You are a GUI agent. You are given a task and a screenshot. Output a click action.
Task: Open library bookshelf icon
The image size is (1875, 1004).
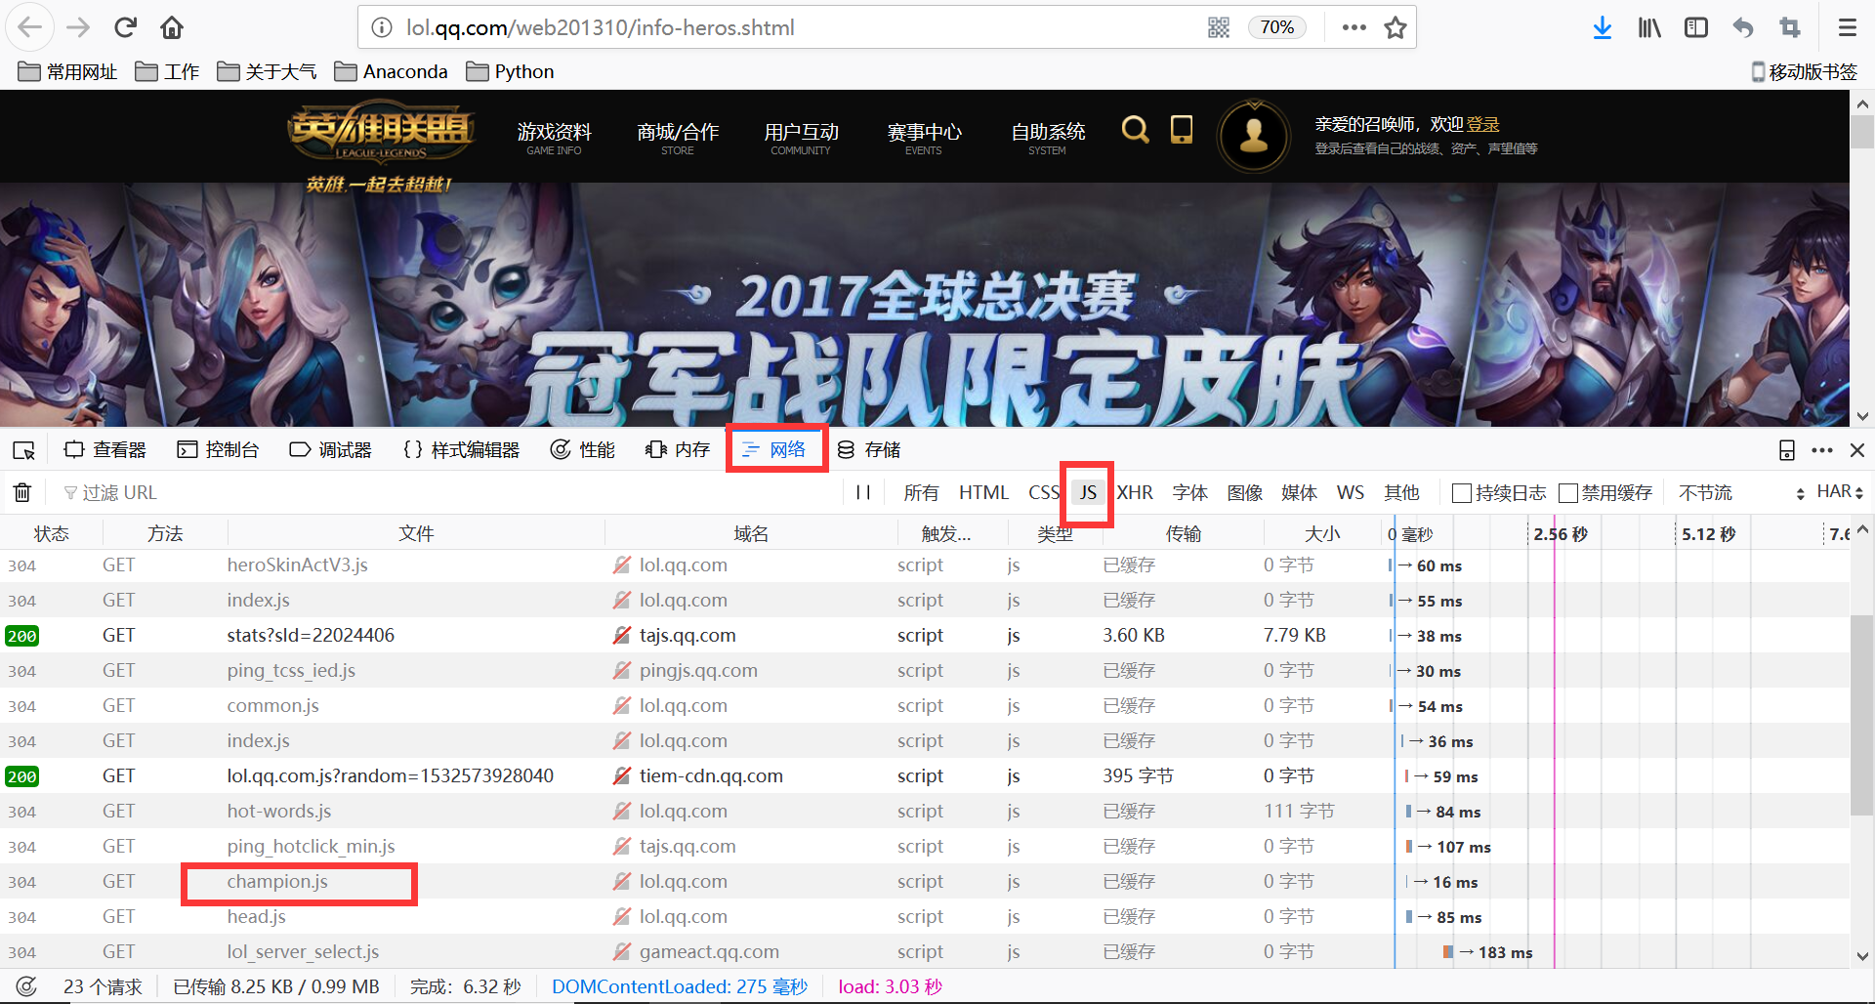(x=1649, y=27)
